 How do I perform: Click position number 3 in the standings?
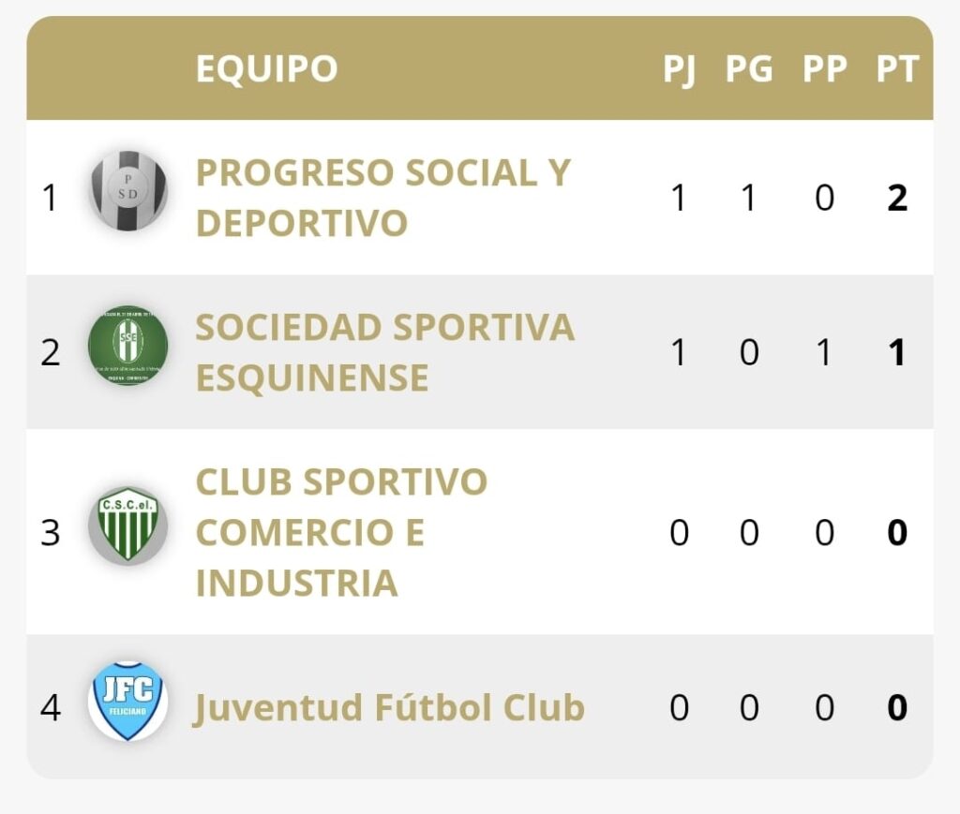click(51, 532)
